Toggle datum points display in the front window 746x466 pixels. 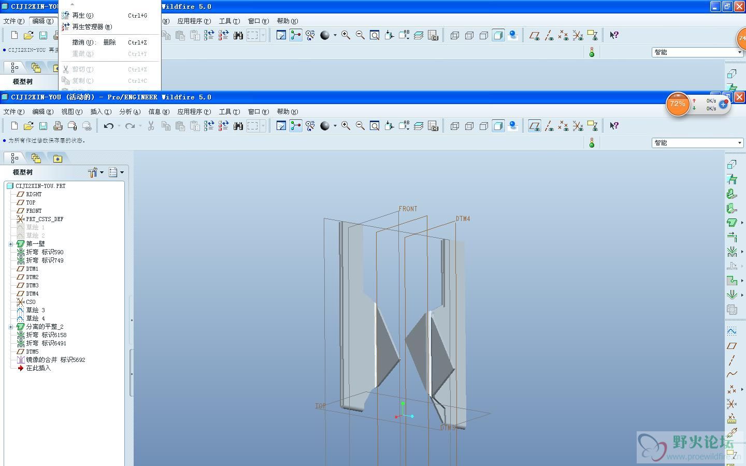point(564,126)
